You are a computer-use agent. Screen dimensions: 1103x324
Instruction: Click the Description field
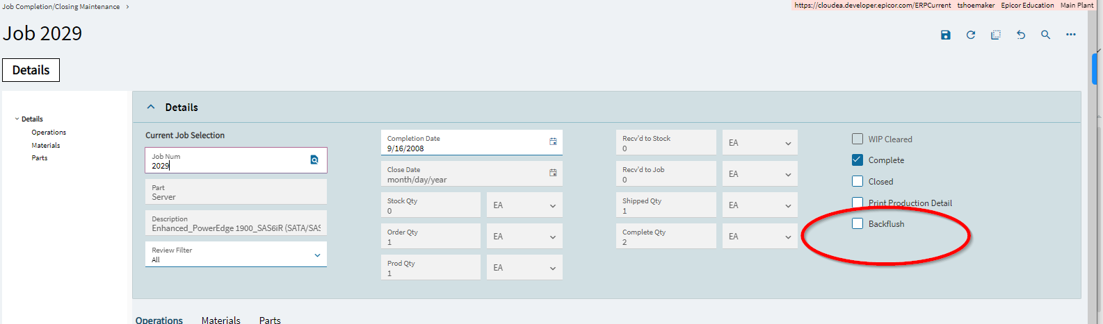point(236,223)
